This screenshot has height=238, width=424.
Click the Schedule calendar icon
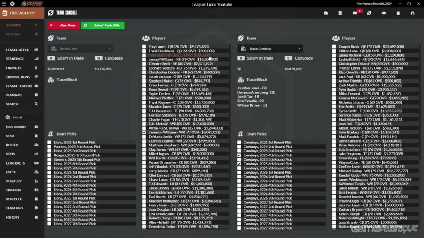(x=36, y=199)
